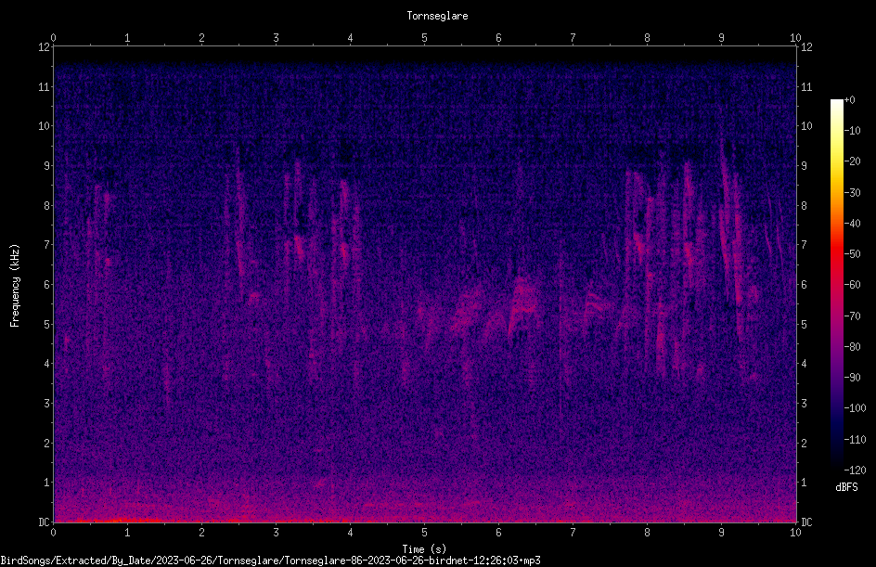
Task: Click the left 6 kHz axis label
Action: (x=47, y=285)
